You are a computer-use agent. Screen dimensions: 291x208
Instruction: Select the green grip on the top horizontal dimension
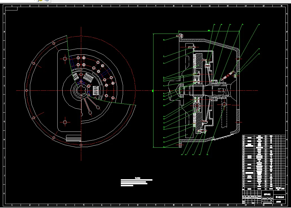(209, 30)
